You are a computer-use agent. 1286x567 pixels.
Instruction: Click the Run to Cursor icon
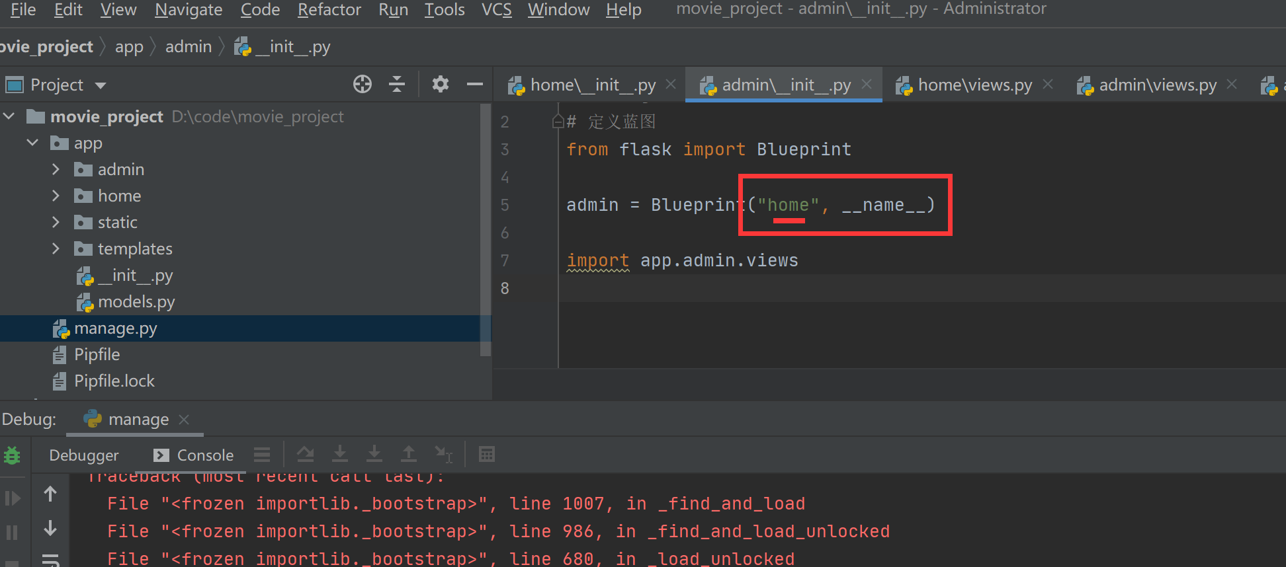[443, 454]
